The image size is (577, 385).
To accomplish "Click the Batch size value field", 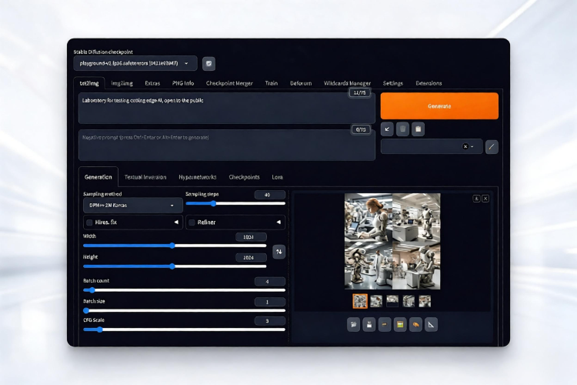I will (x=270, y=302).
